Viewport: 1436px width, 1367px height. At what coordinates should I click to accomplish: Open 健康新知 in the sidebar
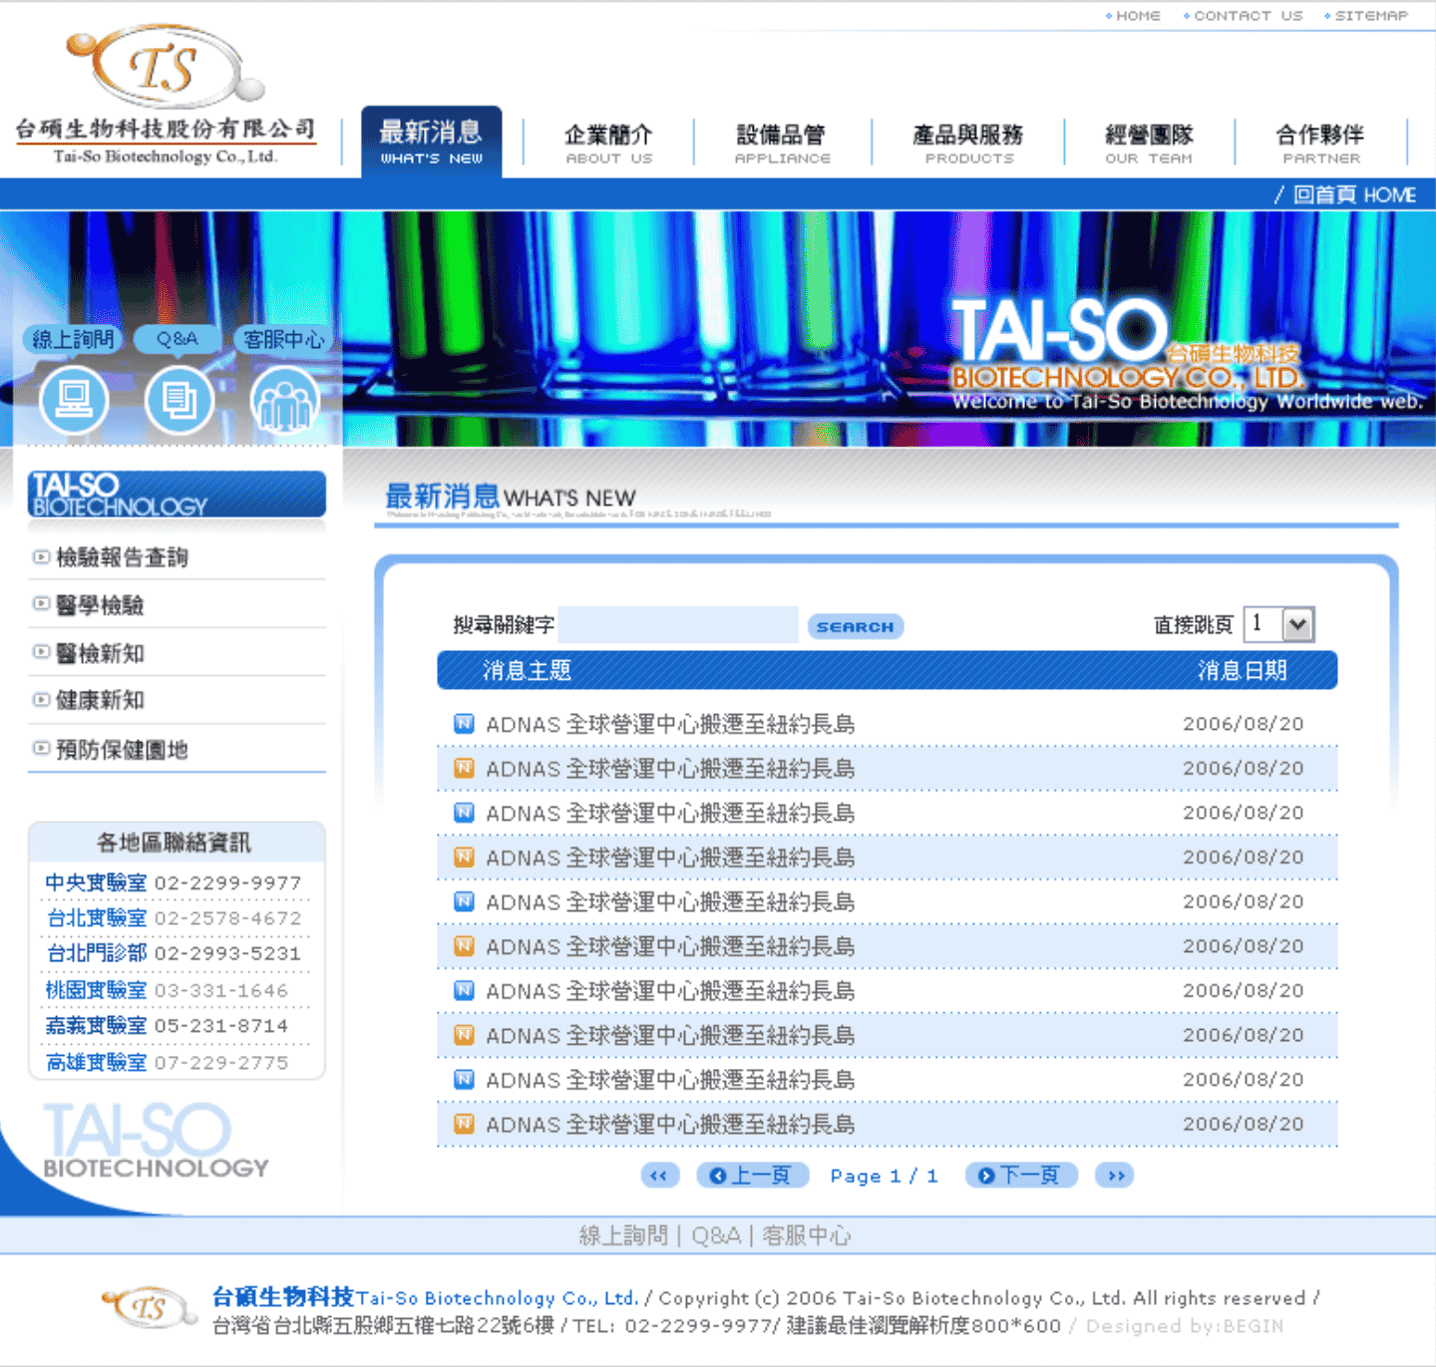(x=100, y=700)
